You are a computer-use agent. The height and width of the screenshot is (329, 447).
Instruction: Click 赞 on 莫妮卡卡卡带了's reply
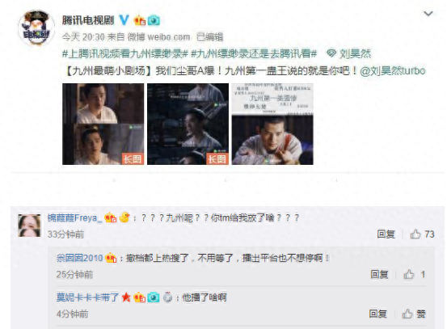click(414, 314)
